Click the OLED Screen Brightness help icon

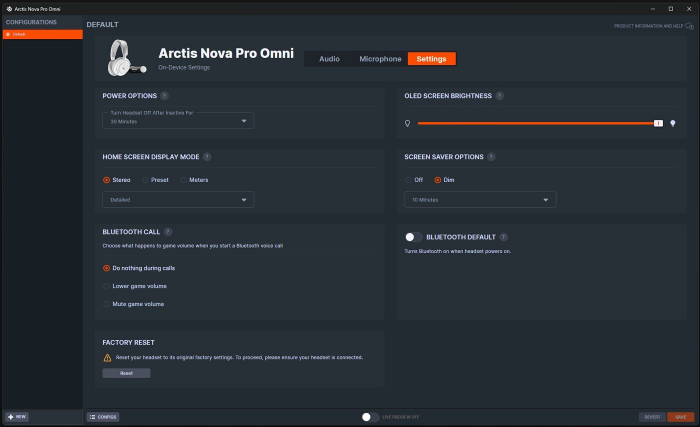coord(499,96)
